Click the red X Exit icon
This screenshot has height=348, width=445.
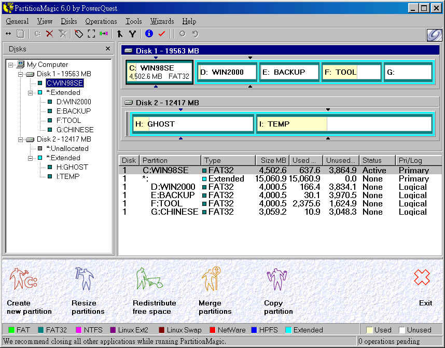point(422,277)
